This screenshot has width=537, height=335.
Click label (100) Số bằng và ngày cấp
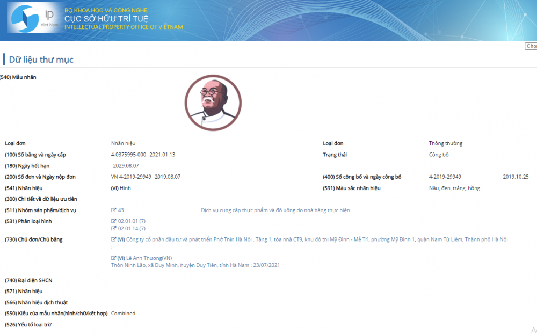tap(35, 155)
